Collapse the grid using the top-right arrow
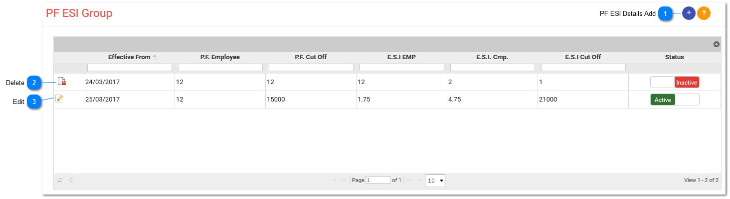The height and width of the screenshot is (199, 730). tap(717, 44)
